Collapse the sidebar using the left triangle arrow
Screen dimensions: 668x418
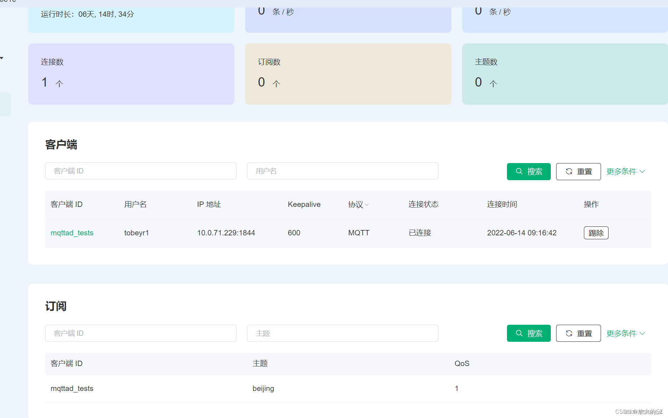click(x=2, y=58)
